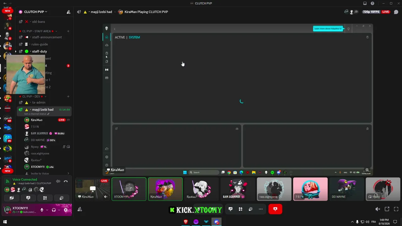
Task: Deafen with the headphones icon
Action: tap(54, 210)
